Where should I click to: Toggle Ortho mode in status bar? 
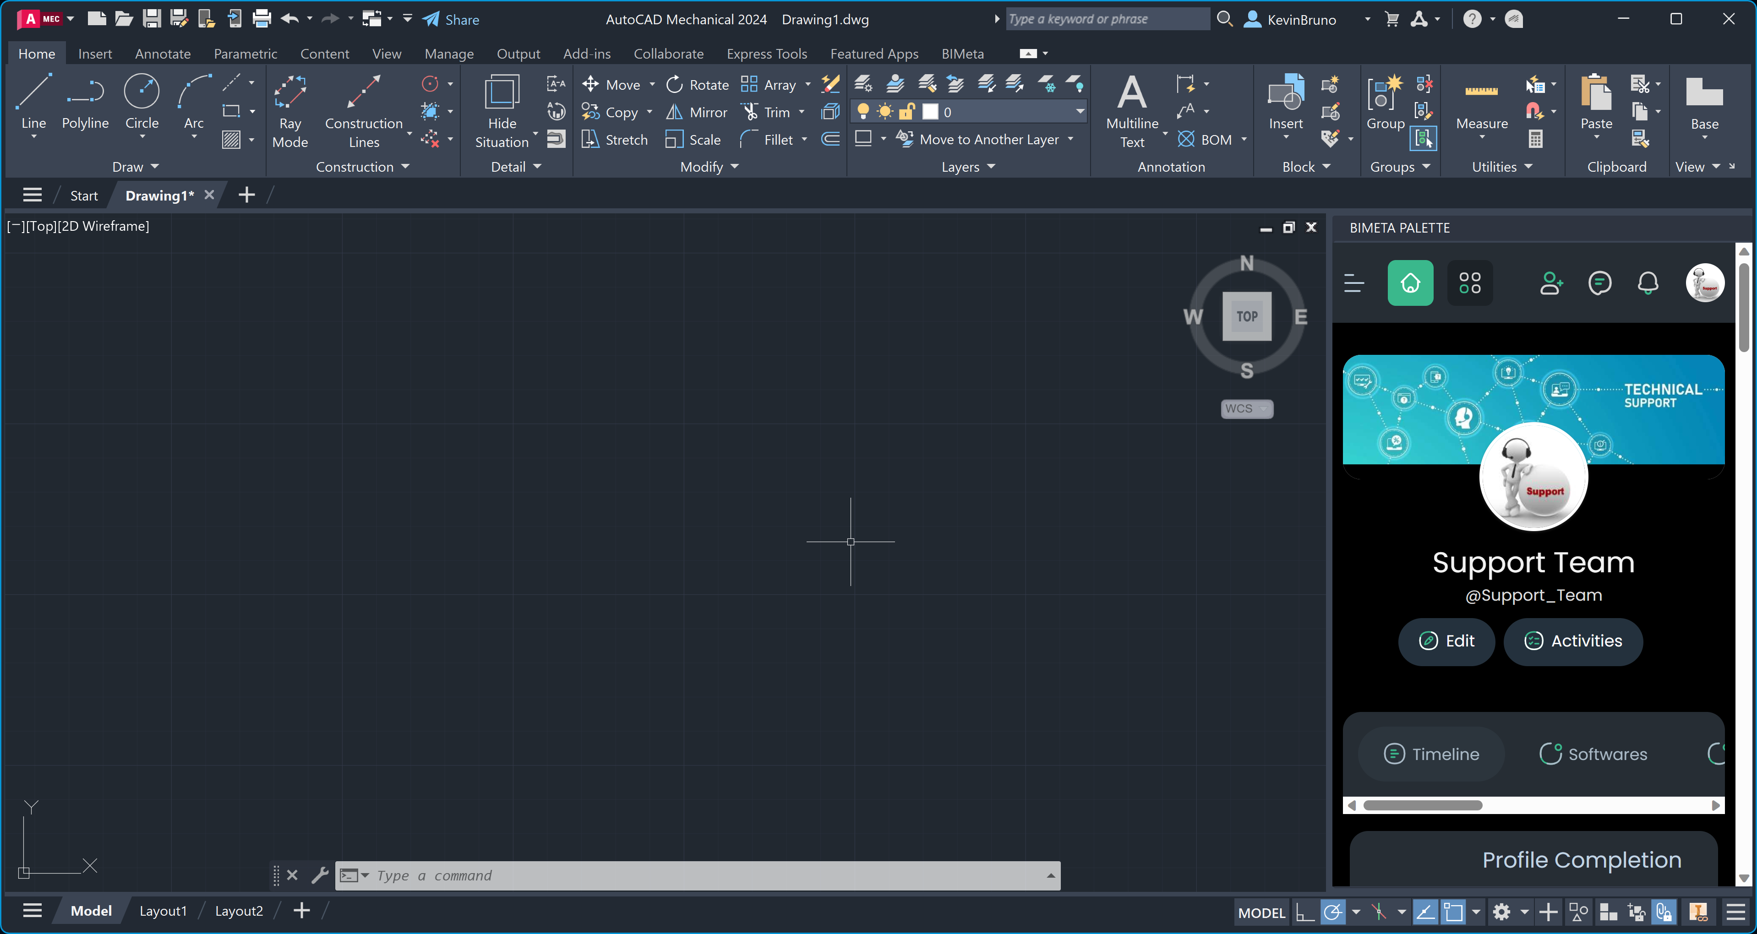1305,912
